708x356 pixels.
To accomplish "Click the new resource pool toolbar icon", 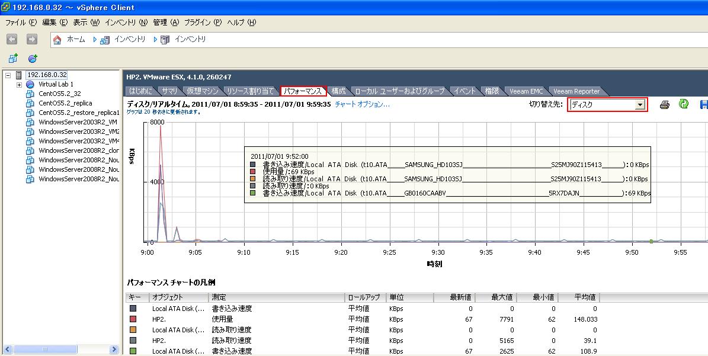I will (x=33, y=58).
